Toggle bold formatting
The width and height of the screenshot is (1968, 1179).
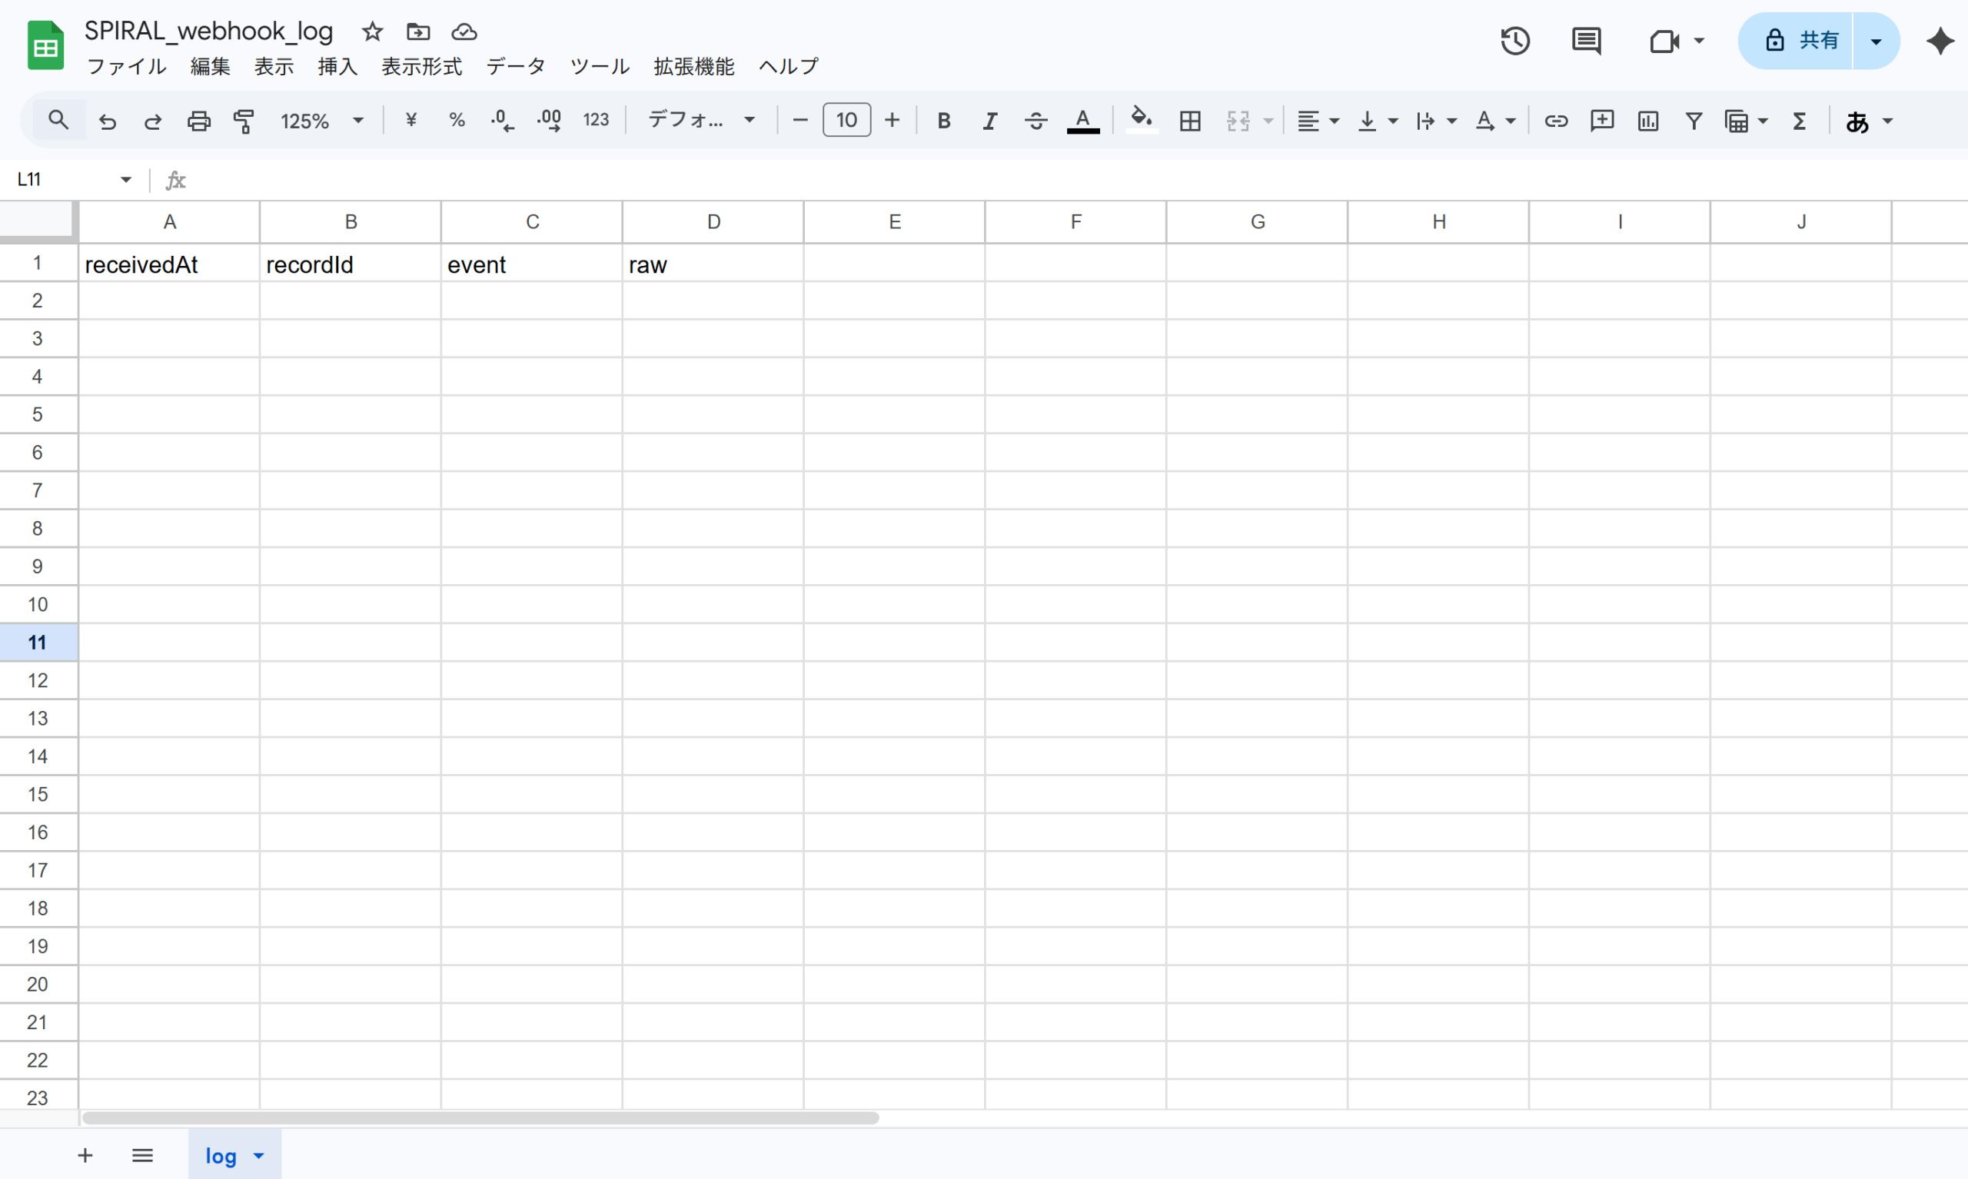point(944,121)
